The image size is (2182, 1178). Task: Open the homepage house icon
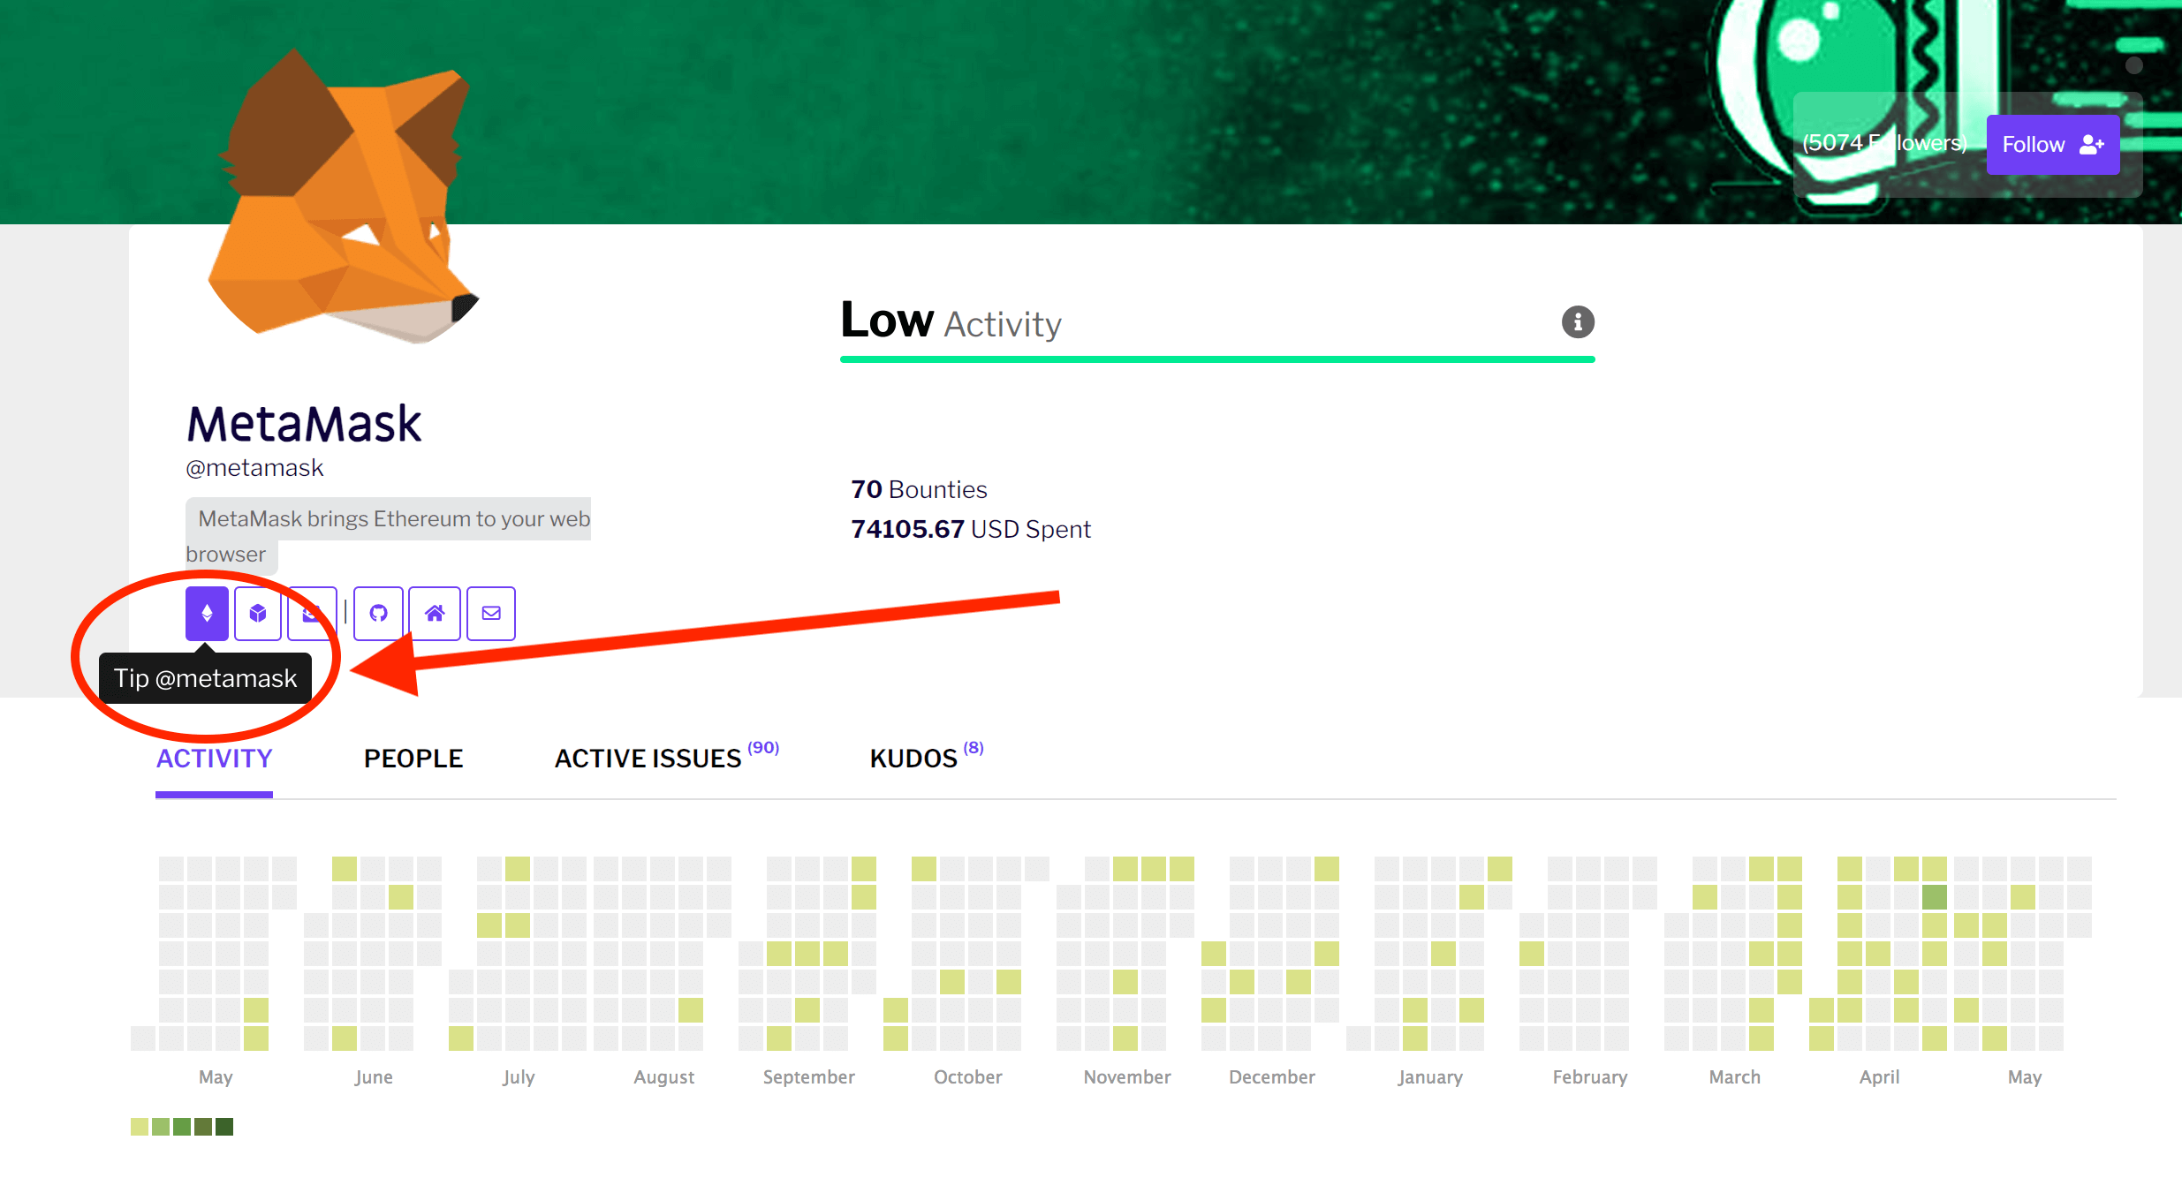[x=435, y=613]
